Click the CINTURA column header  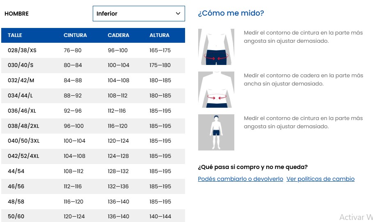click(x=75, y=35)
